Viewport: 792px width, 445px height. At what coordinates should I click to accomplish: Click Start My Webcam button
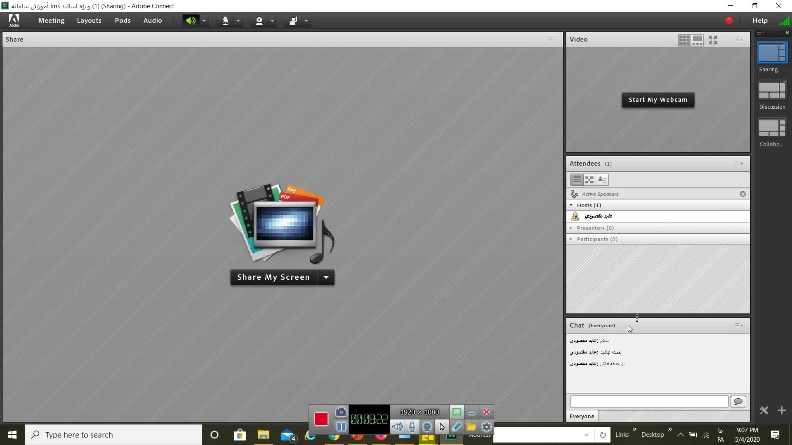[658, 100]
